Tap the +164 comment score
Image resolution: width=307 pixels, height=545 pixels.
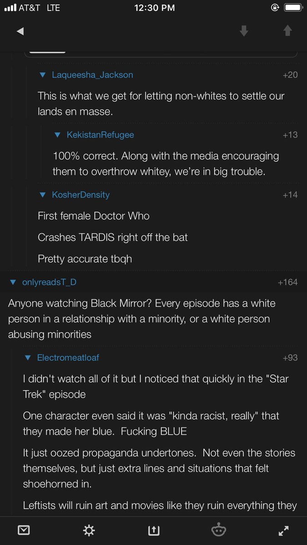point(287,282)
